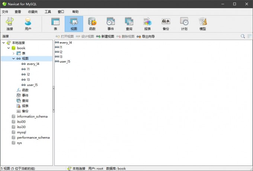Select the itoi00 database
Viewport: 253px width, 171px height.
[x=21, y=122]
